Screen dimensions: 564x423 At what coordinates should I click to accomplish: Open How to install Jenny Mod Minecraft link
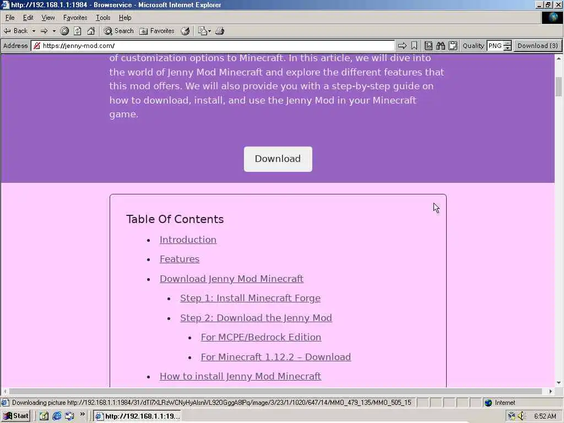(240, 376)
